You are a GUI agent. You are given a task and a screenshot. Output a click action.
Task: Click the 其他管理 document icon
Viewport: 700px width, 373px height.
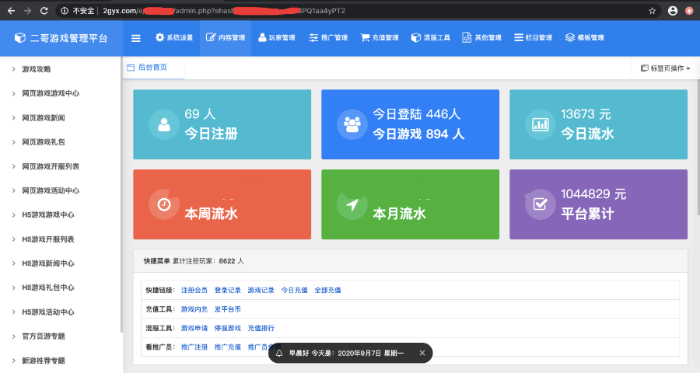[467, 38]
